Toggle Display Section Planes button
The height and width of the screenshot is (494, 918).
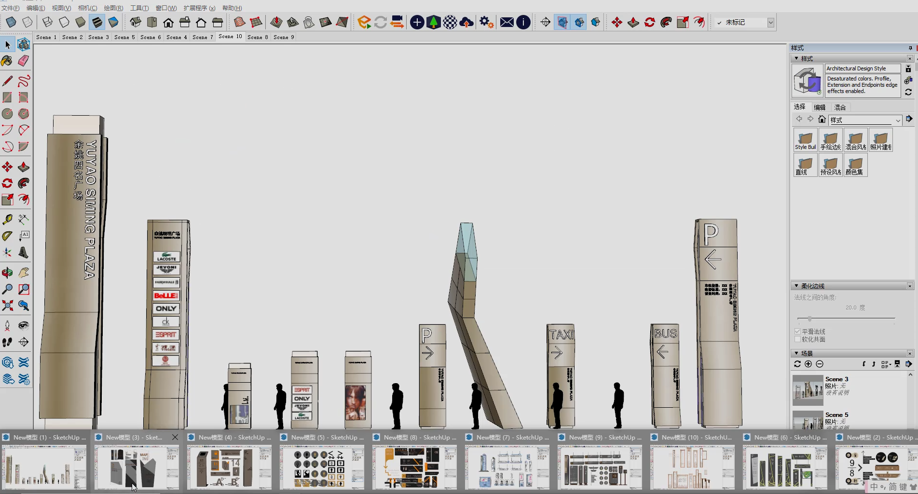tap(562, 22)
